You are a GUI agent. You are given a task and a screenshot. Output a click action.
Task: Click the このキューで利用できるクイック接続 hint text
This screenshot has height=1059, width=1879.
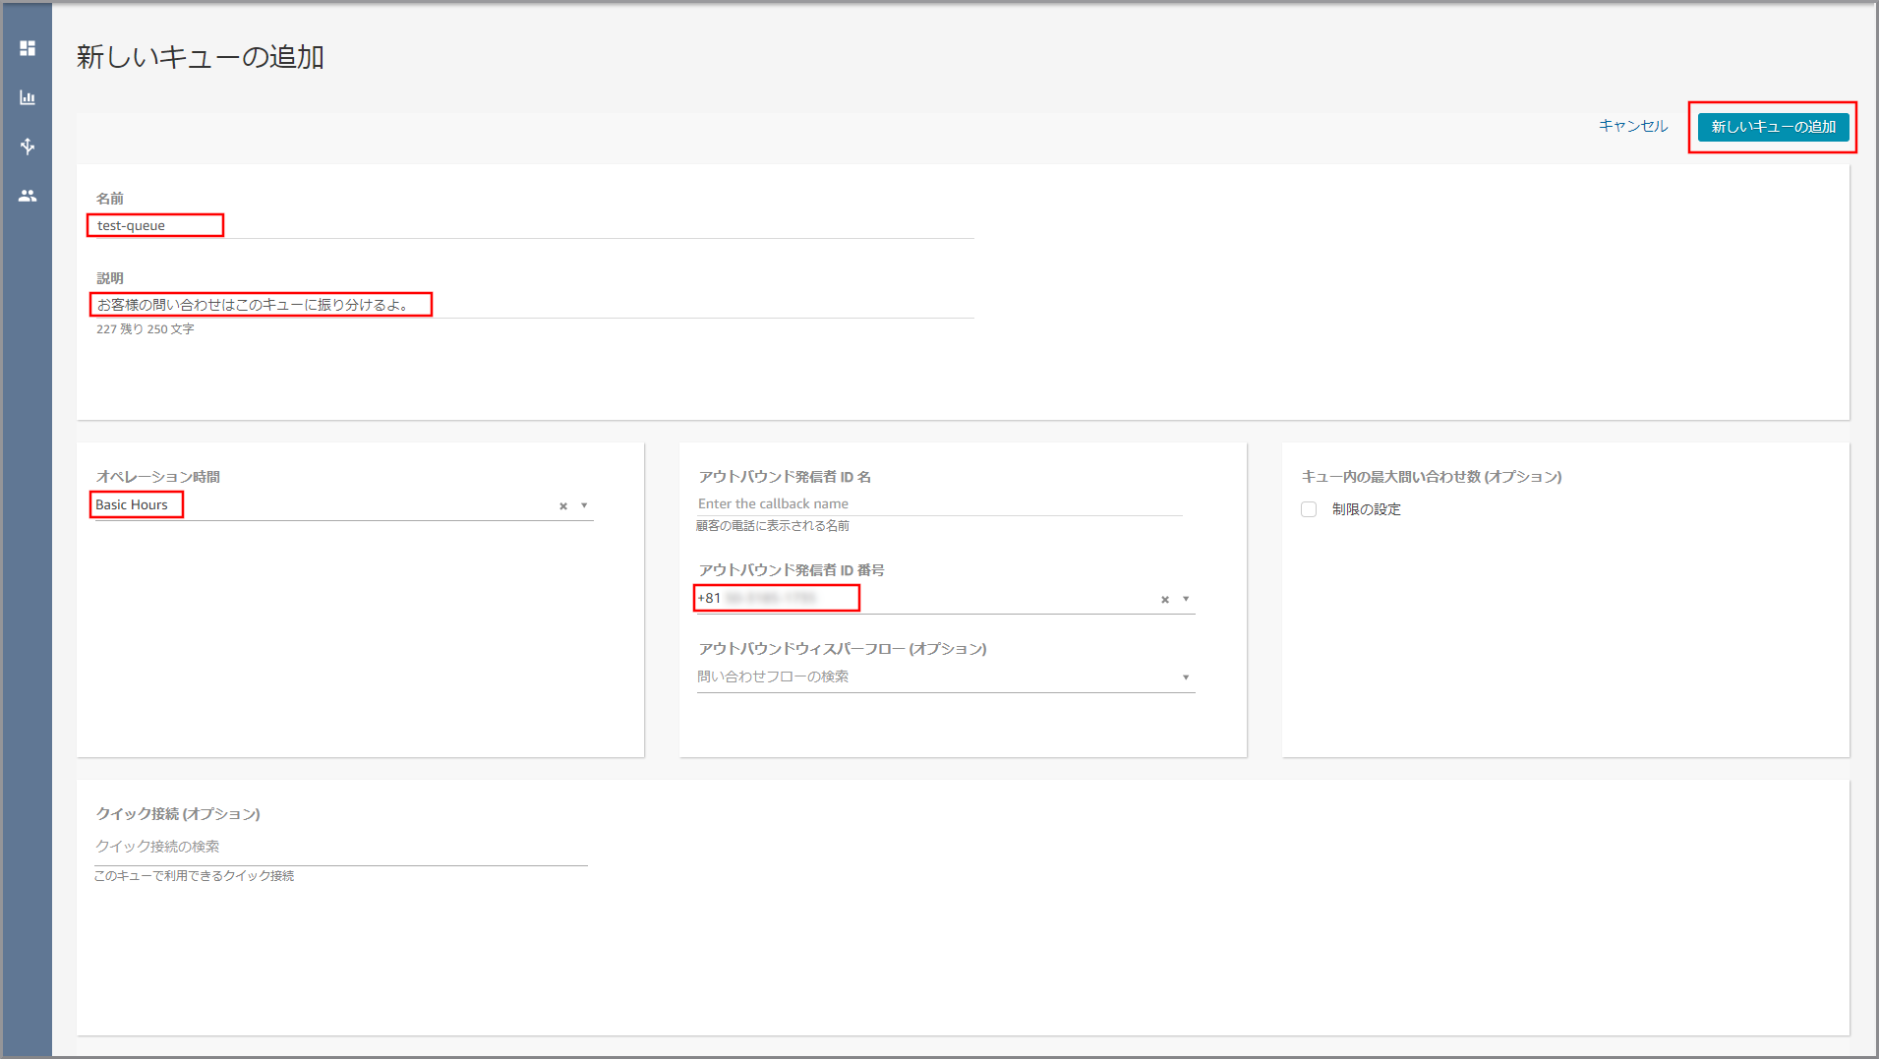[194, 876]
